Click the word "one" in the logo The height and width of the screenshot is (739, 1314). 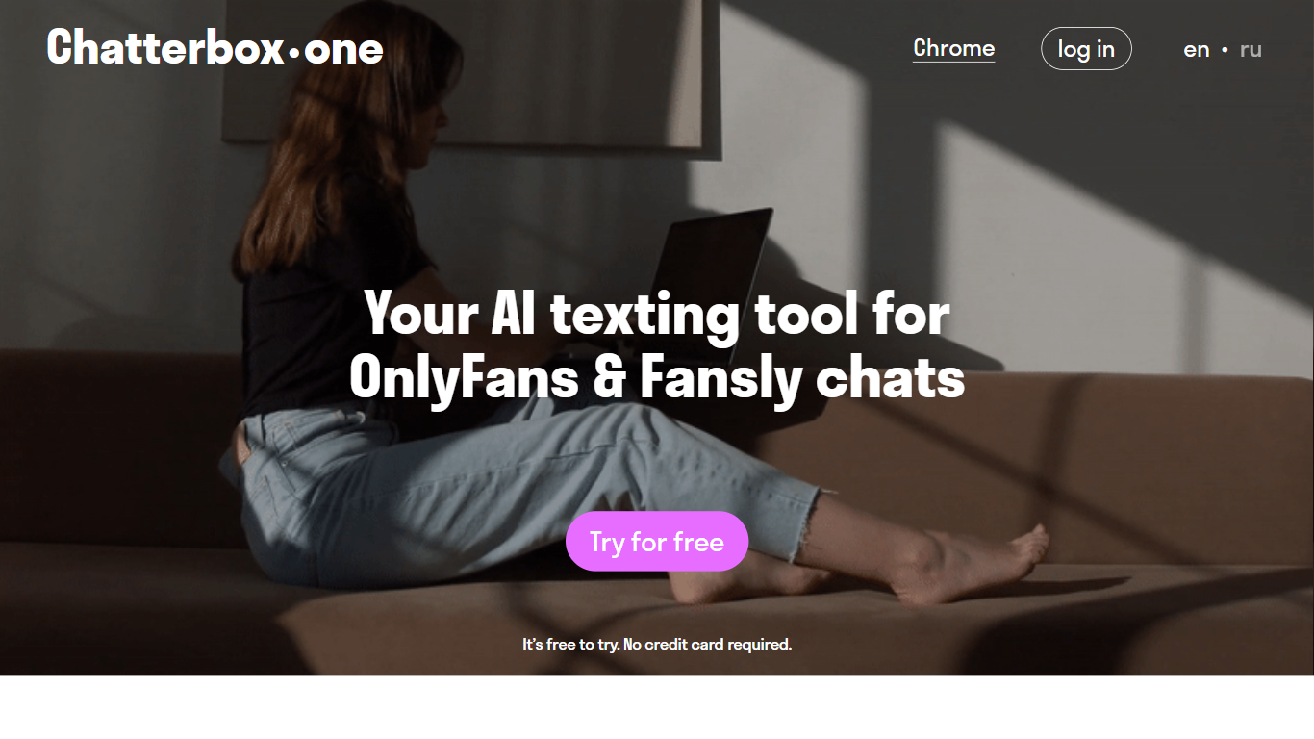tap(343, 50)
